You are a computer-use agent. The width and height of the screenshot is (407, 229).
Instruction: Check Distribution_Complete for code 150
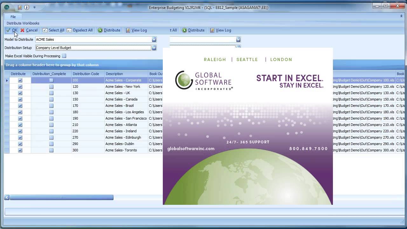(x=51, y=99)
